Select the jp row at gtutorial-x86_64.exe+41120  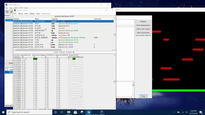(63, 40)
